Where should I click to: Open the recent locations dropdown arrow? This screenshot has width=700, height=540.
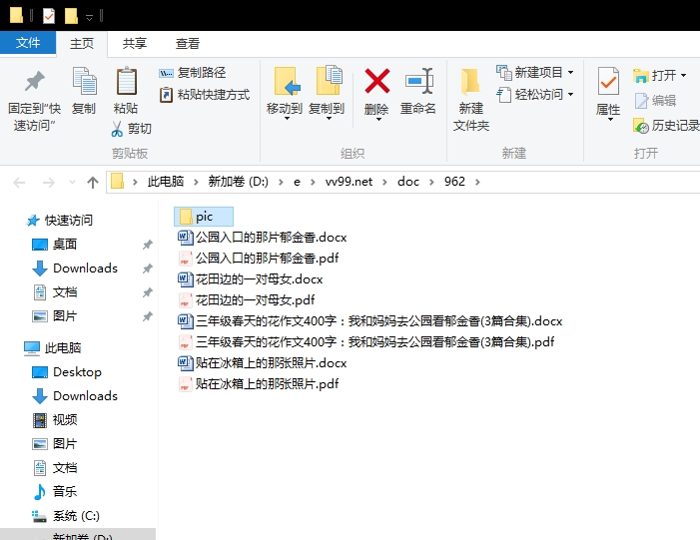(72, 182)
